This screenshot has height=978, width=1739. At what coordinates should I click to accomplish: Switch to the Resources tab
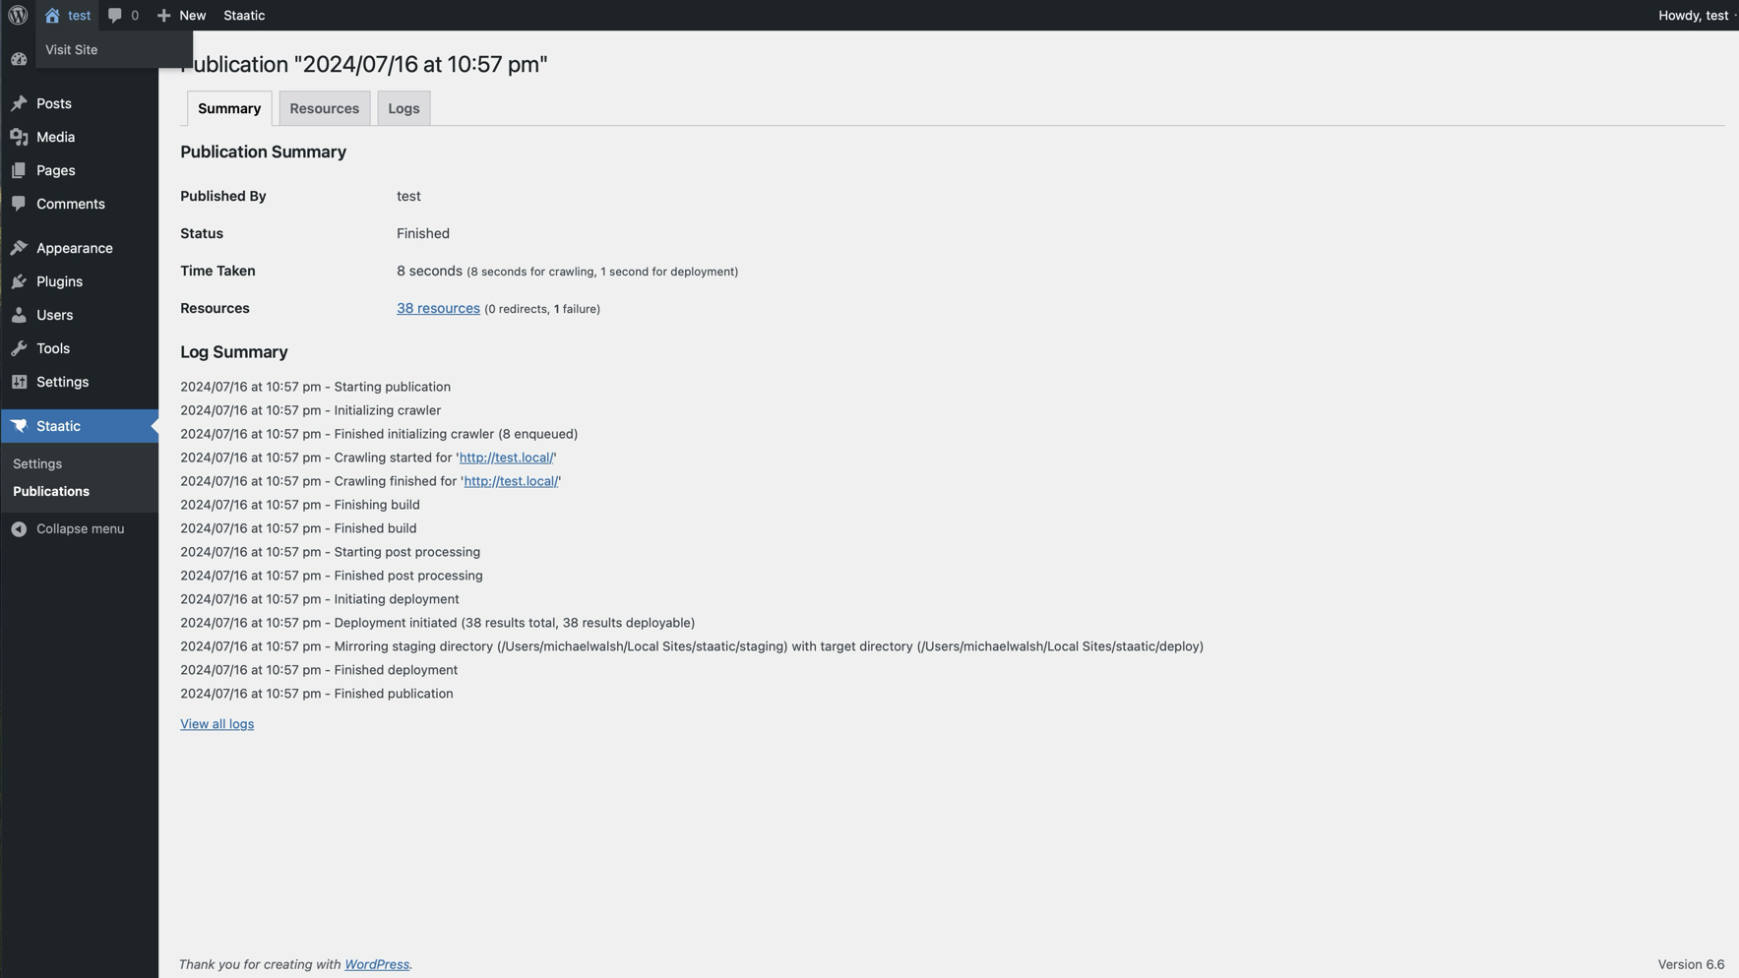coord(324,108)
